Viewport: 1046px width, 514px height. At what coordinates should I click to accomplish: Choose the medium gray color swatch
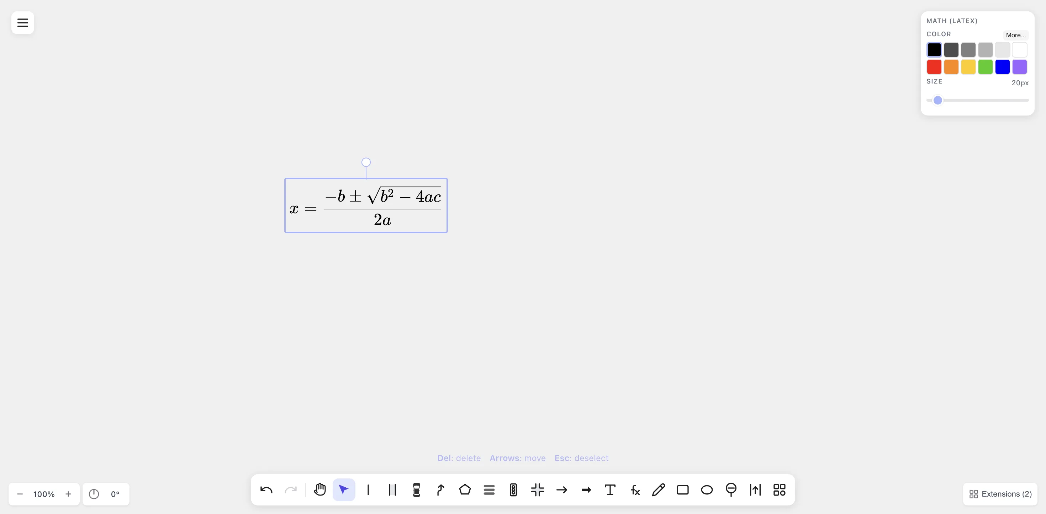968,50
